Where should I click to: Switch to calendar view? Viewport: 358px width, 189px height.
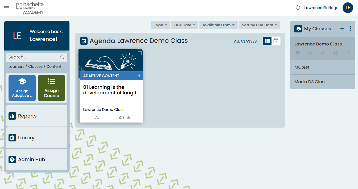tap(276, 41)
